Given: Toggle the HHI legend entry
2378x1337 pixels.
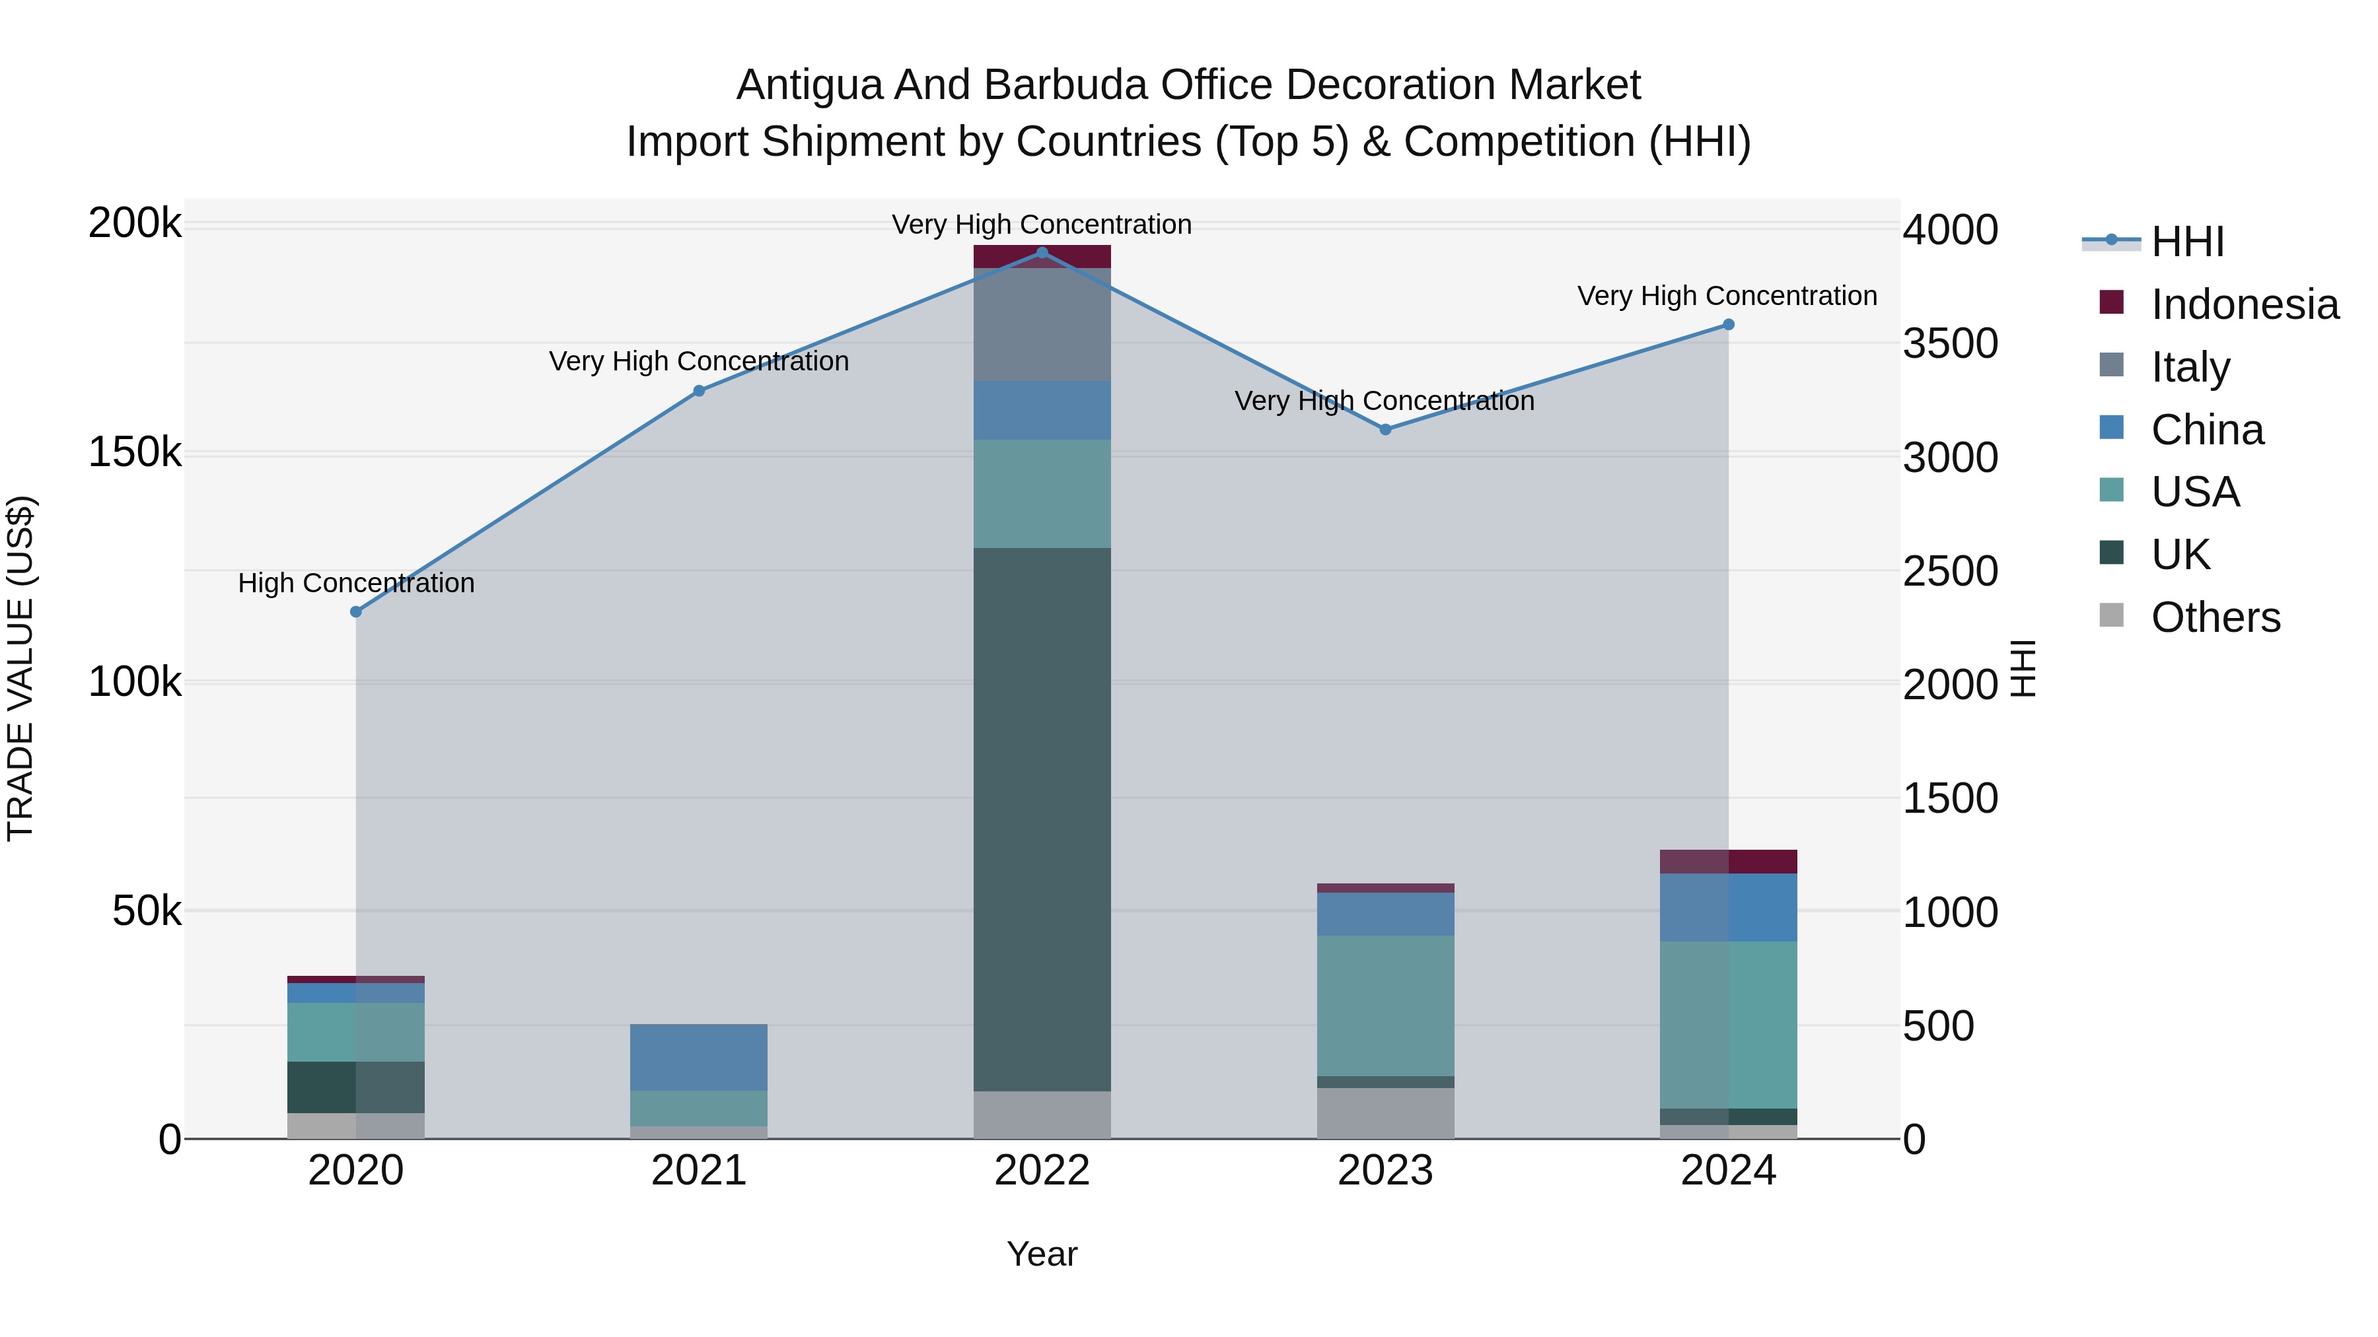Looking at the screenshot, I should click(2153, 242).
